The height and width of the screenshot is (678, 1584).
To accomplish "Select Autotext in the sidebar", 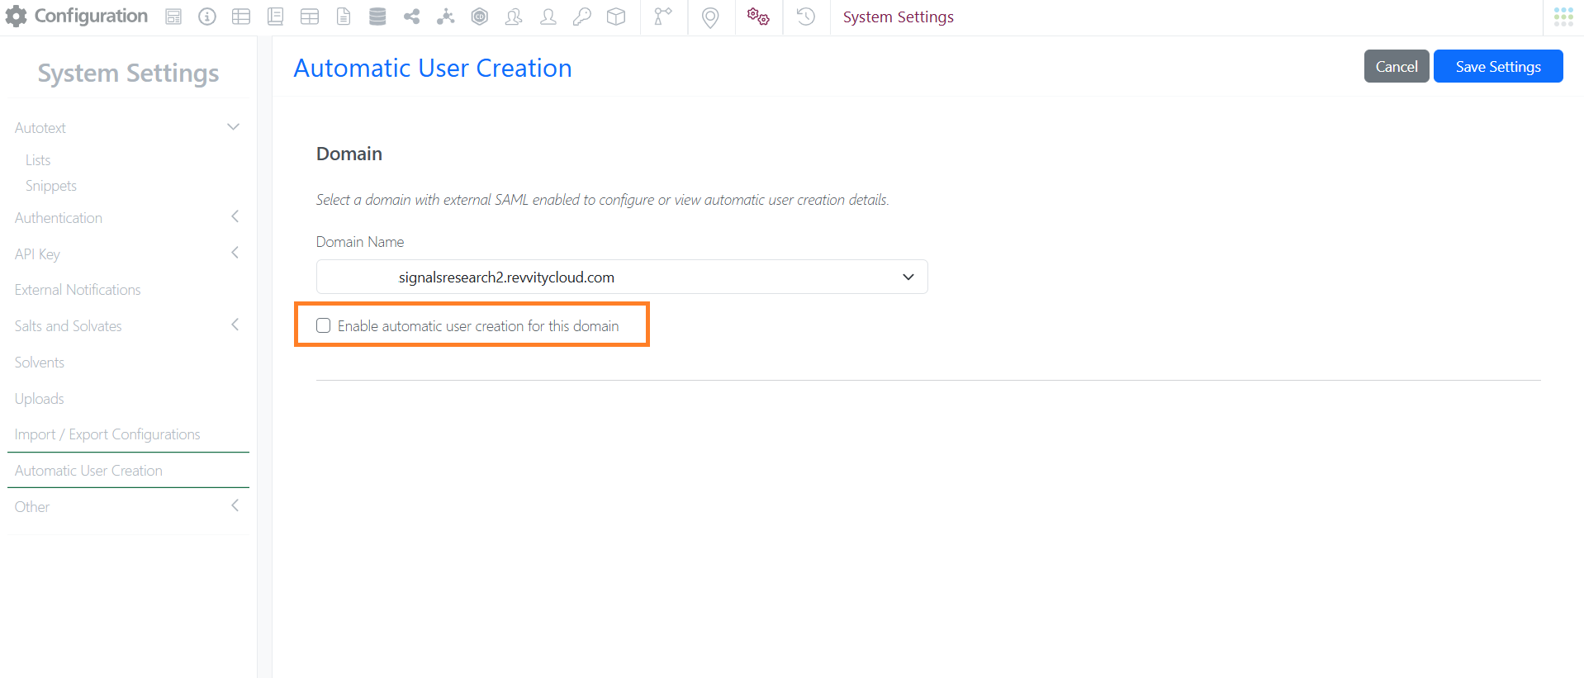I will (x=40, y=128).
